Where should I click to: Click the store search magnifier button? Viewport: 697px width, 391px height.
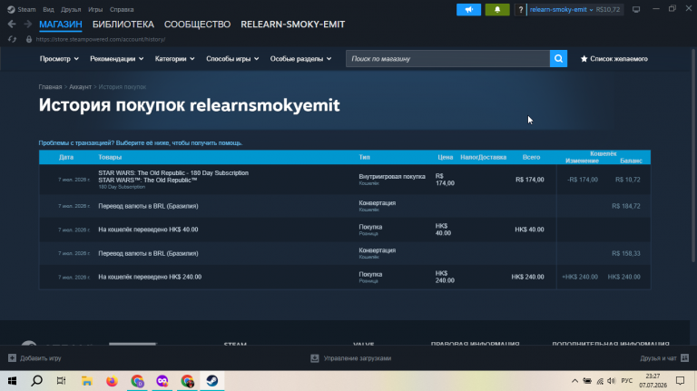coord(558,59)
